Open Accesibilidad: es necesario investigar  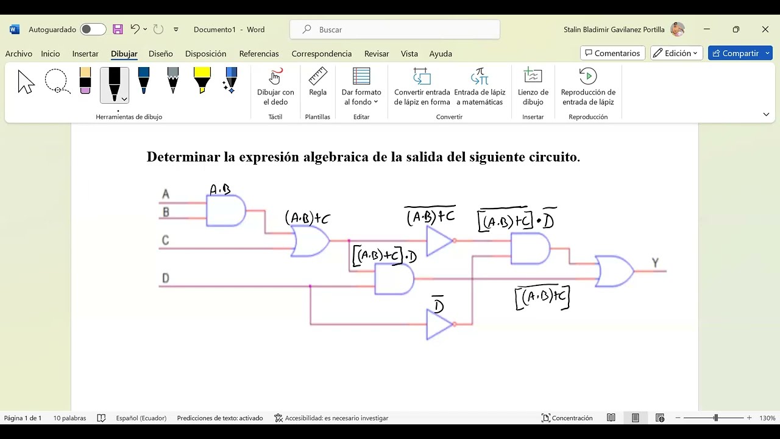331,418
